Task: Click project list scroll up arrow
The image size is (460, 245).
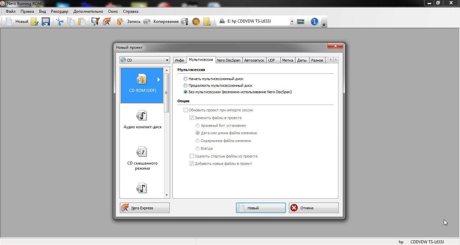Action: (x=167, y=70)
